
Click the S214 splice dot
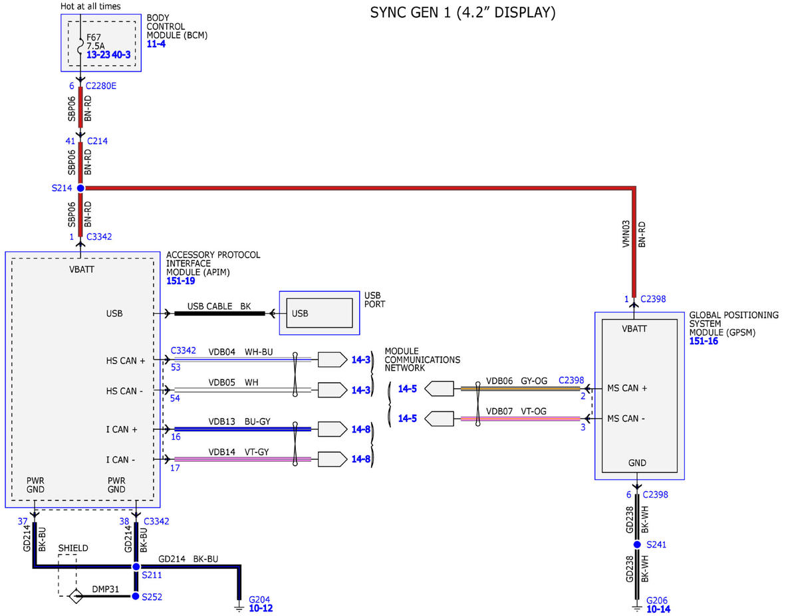pos(80,188)
